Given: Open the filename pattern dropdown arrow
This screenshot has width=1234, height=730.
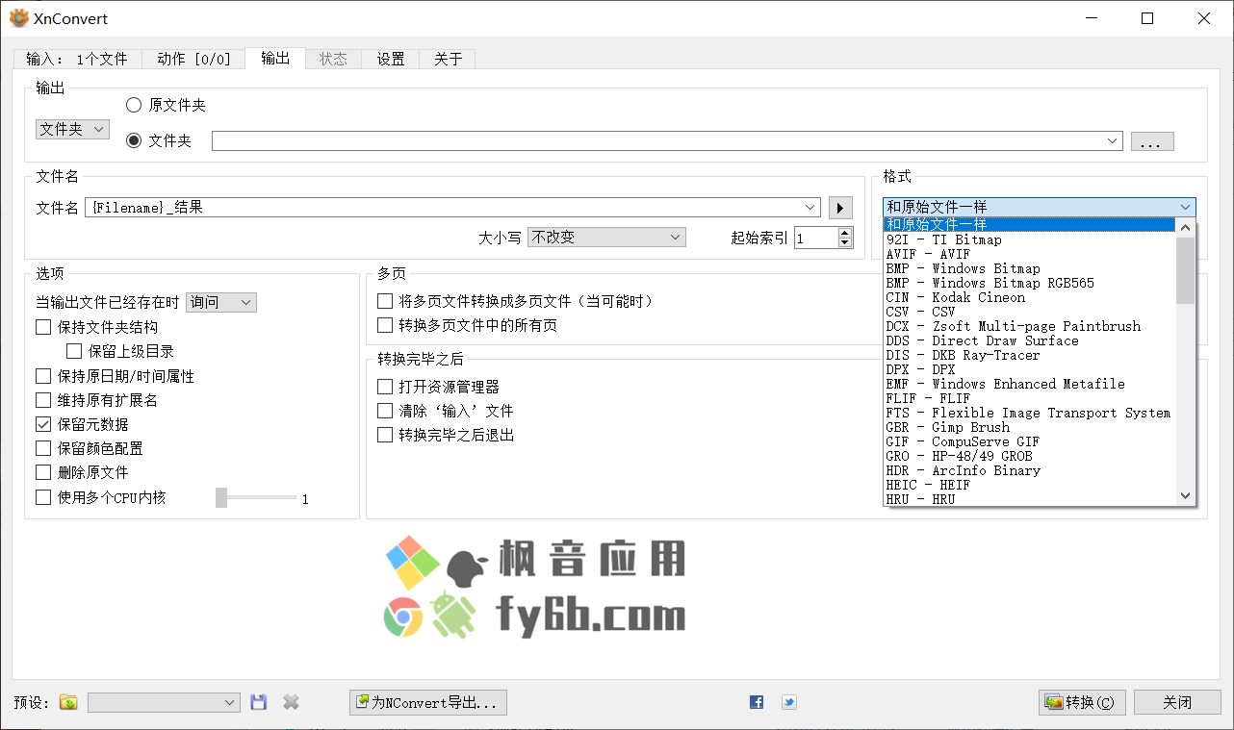Looking at the screenshot, I should click(811, 207).
